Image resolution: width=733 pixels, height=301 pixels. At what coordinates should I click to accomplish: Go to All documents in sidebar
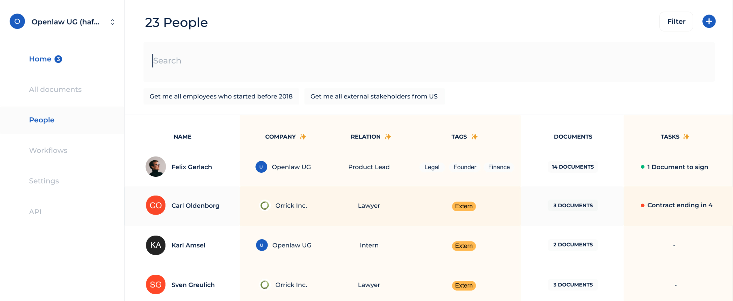(x=55, y=89)
